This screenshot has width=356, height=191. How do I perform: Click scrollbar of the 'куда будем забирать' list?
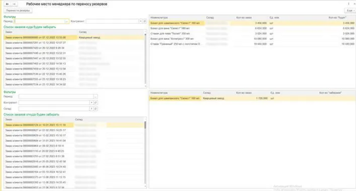[145, 59]
